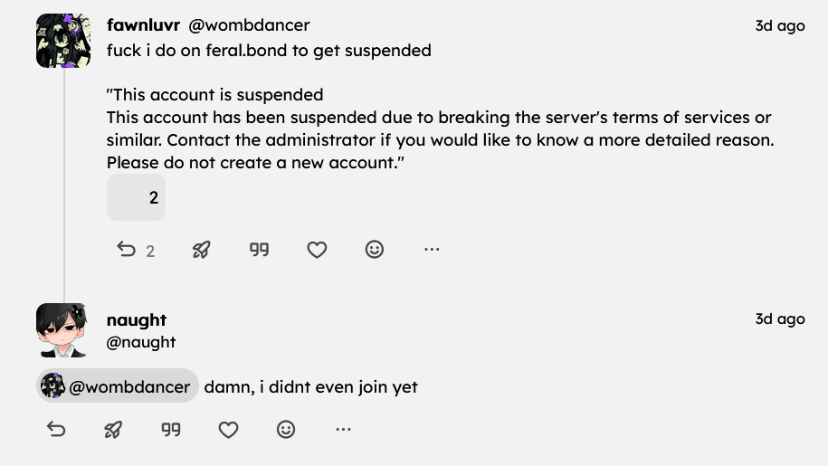Open more options menu on naught's reply
Image resolution: width=828 pixels, height=466 pixels.
pos(343,430)
